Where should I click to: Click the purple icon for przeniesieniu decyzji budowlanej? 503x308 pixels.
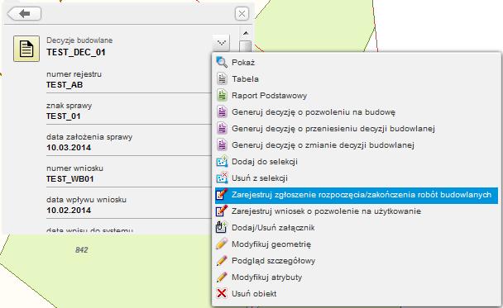(x=222, y=128)
